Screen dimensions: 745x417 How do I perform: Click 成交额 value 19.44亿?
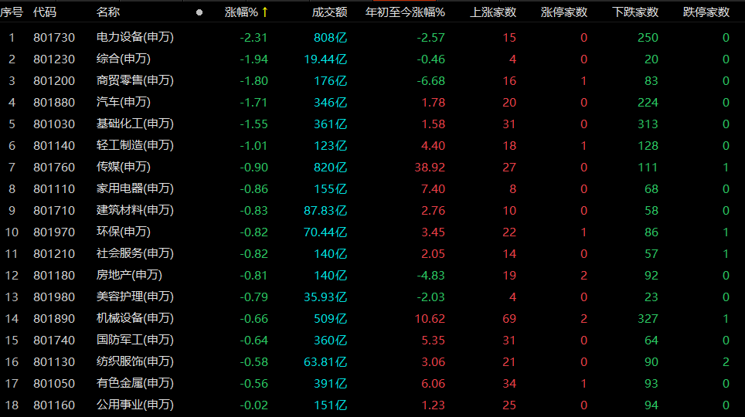[325, 59]
